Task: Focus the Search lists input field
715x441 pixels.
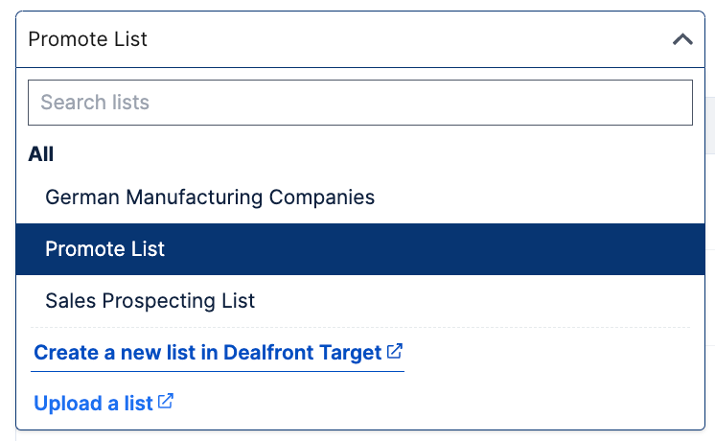Action: (359, 103)
